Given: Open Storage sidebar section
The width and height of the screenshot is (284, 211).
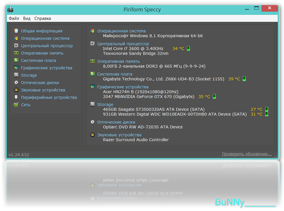Looking at the screenshot, I should point(29,75).
